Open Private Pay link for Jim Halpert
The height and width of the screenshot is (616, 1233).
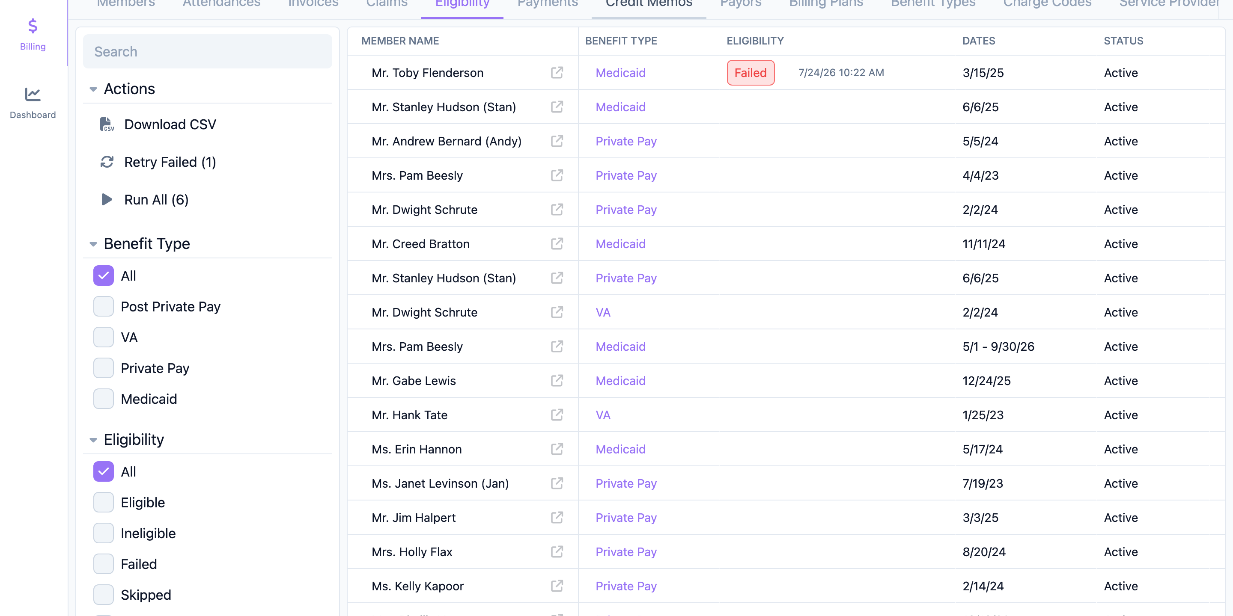coord(625,518)
